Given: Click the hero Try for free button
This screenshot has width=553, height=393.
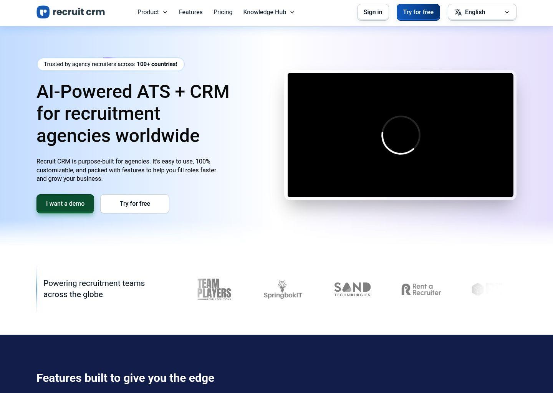Looking at the screenshot, I should [134, 203].
